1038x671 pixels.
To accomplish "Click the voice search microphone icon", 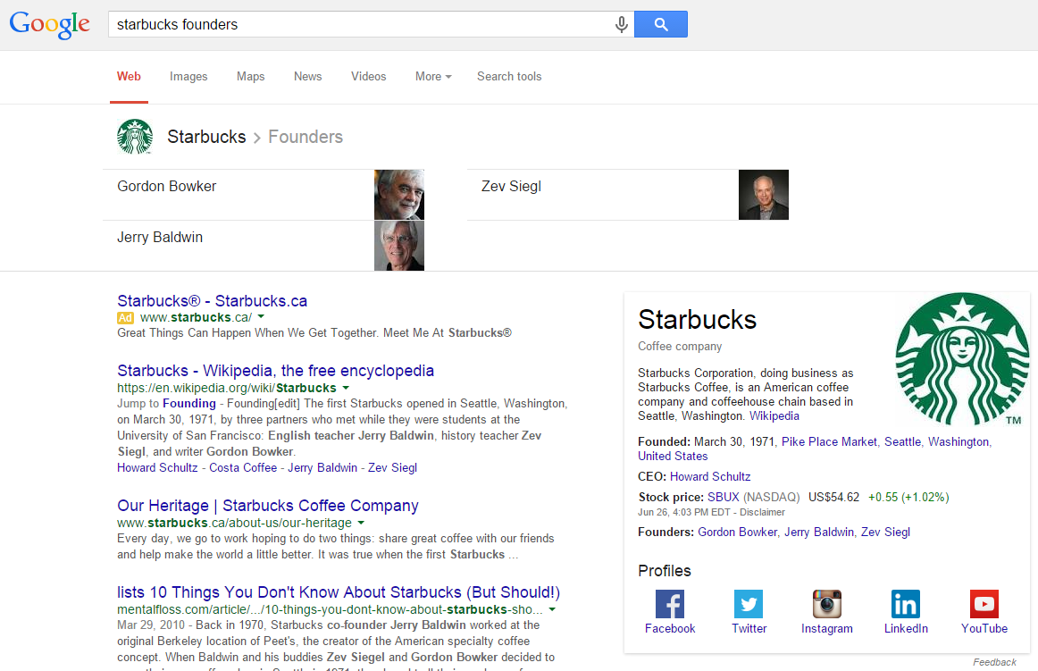I will (622, 25).
